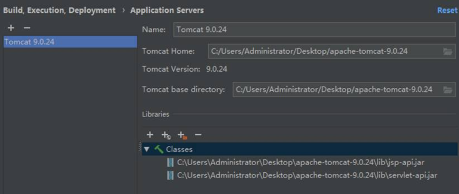459x194 pixels.
Task: Select Tomcat 9.0.24 in the server list
Action: 70,42
